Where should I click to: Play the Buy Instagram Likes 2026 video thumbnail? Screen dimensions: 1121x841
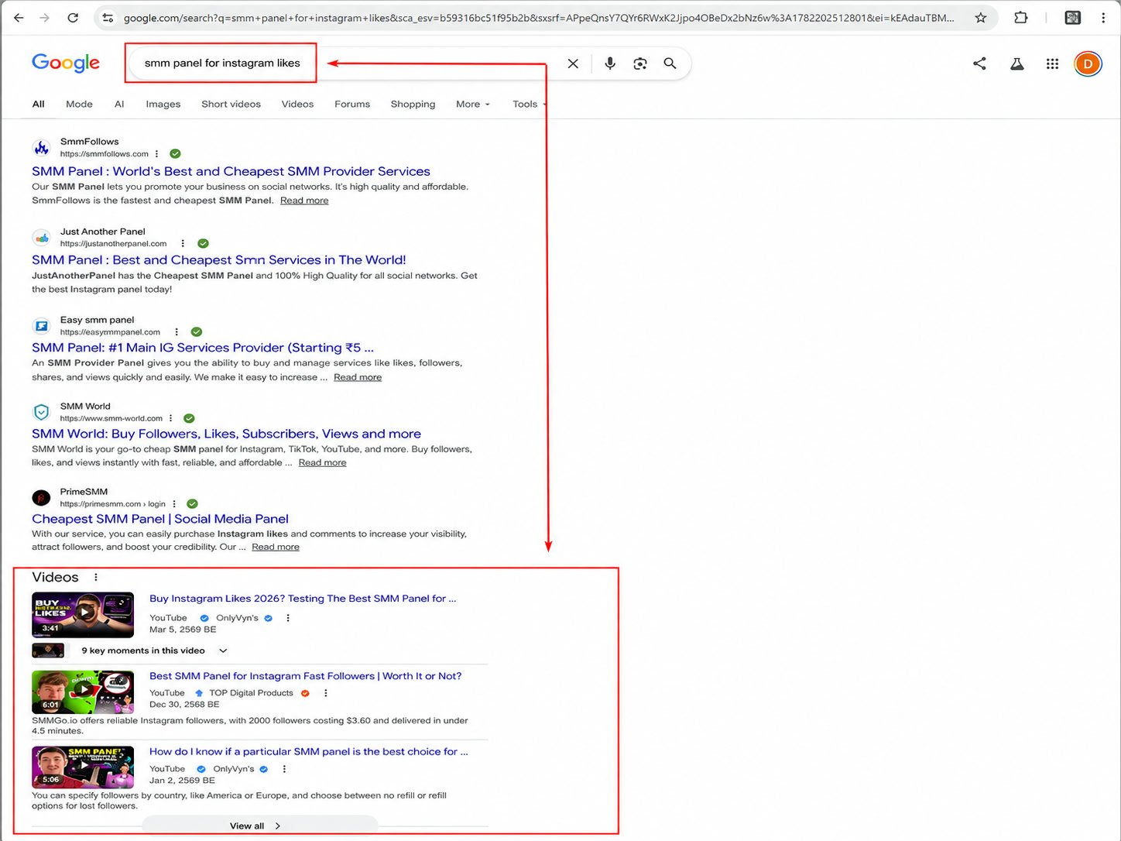coord(83,615)
